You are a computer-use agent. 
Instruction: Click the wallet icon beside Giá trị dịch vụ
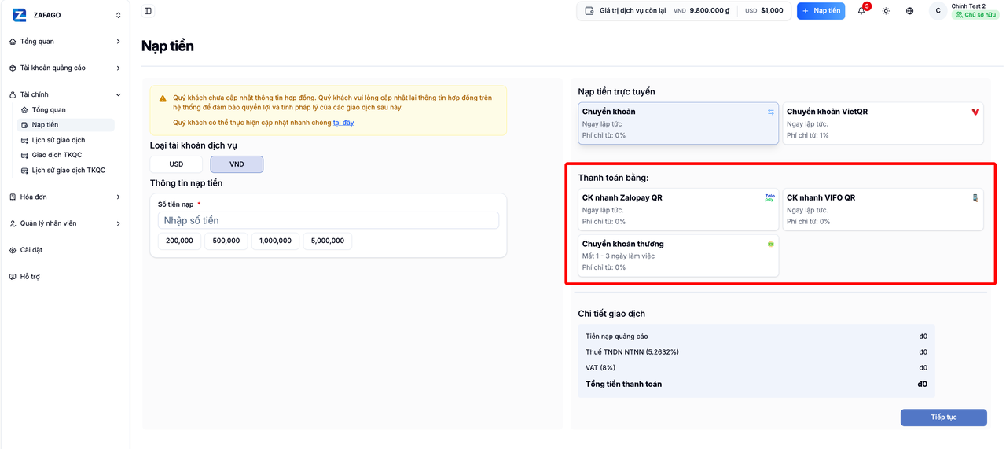coord(589,11)
